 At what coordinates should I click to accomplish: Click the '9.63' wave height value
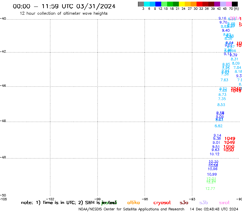tap(216, 150)
